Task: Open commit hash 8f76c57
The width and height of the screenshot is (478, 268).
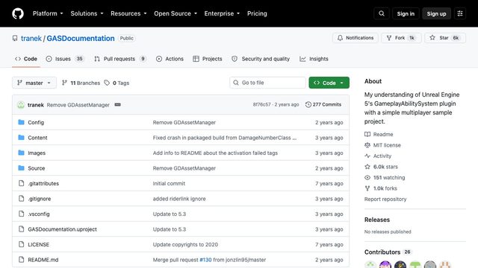Action: pos(261,104)
